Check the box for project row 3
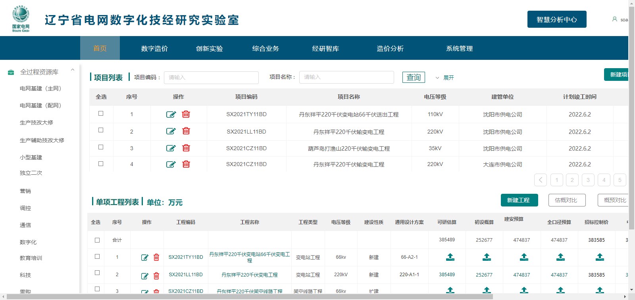The height and width of the screenshot is (300, 635). coord(101,147)
